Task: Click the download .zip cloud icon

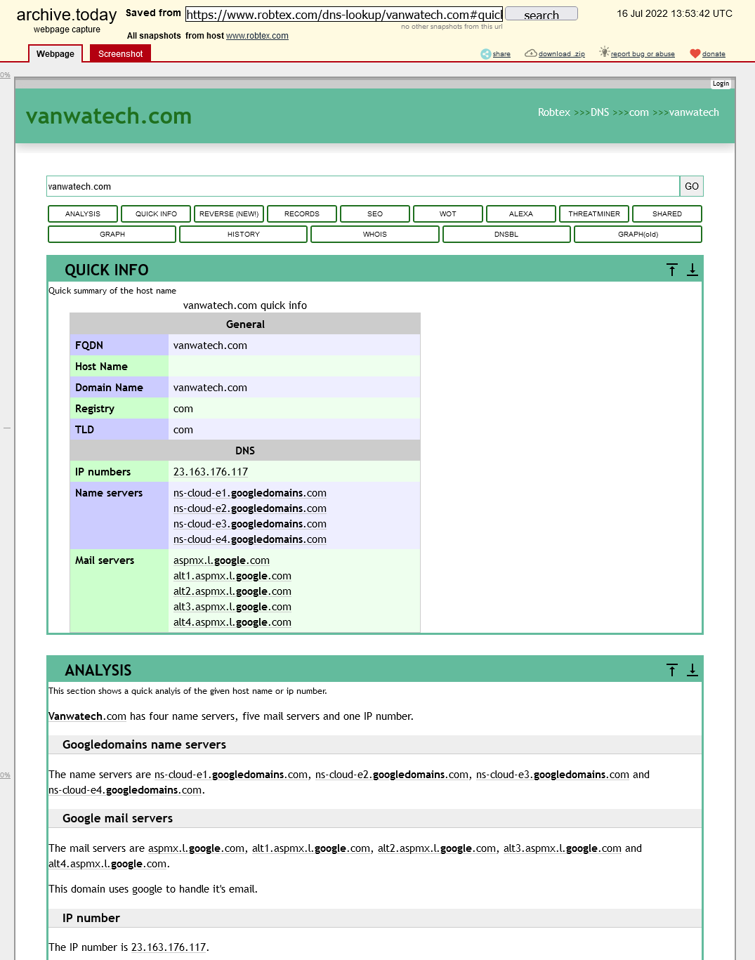Action: pyautogui.click(x=531, y=53)
